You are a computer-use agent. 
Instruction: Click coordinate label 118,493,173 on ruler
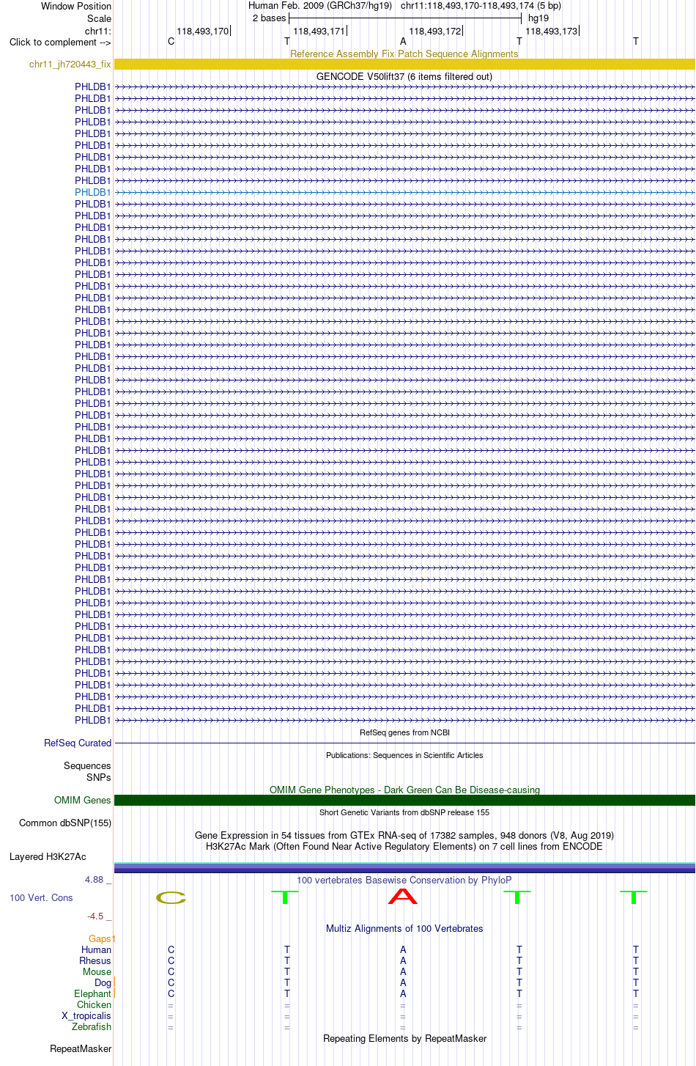[552, 31]
